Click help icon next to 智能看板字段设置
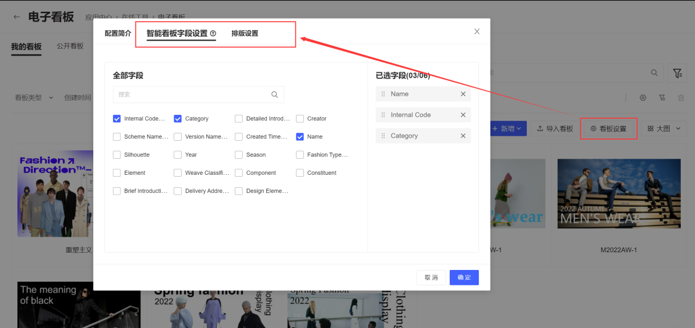Viewport: 695px width, 328px height. point(213,33)
